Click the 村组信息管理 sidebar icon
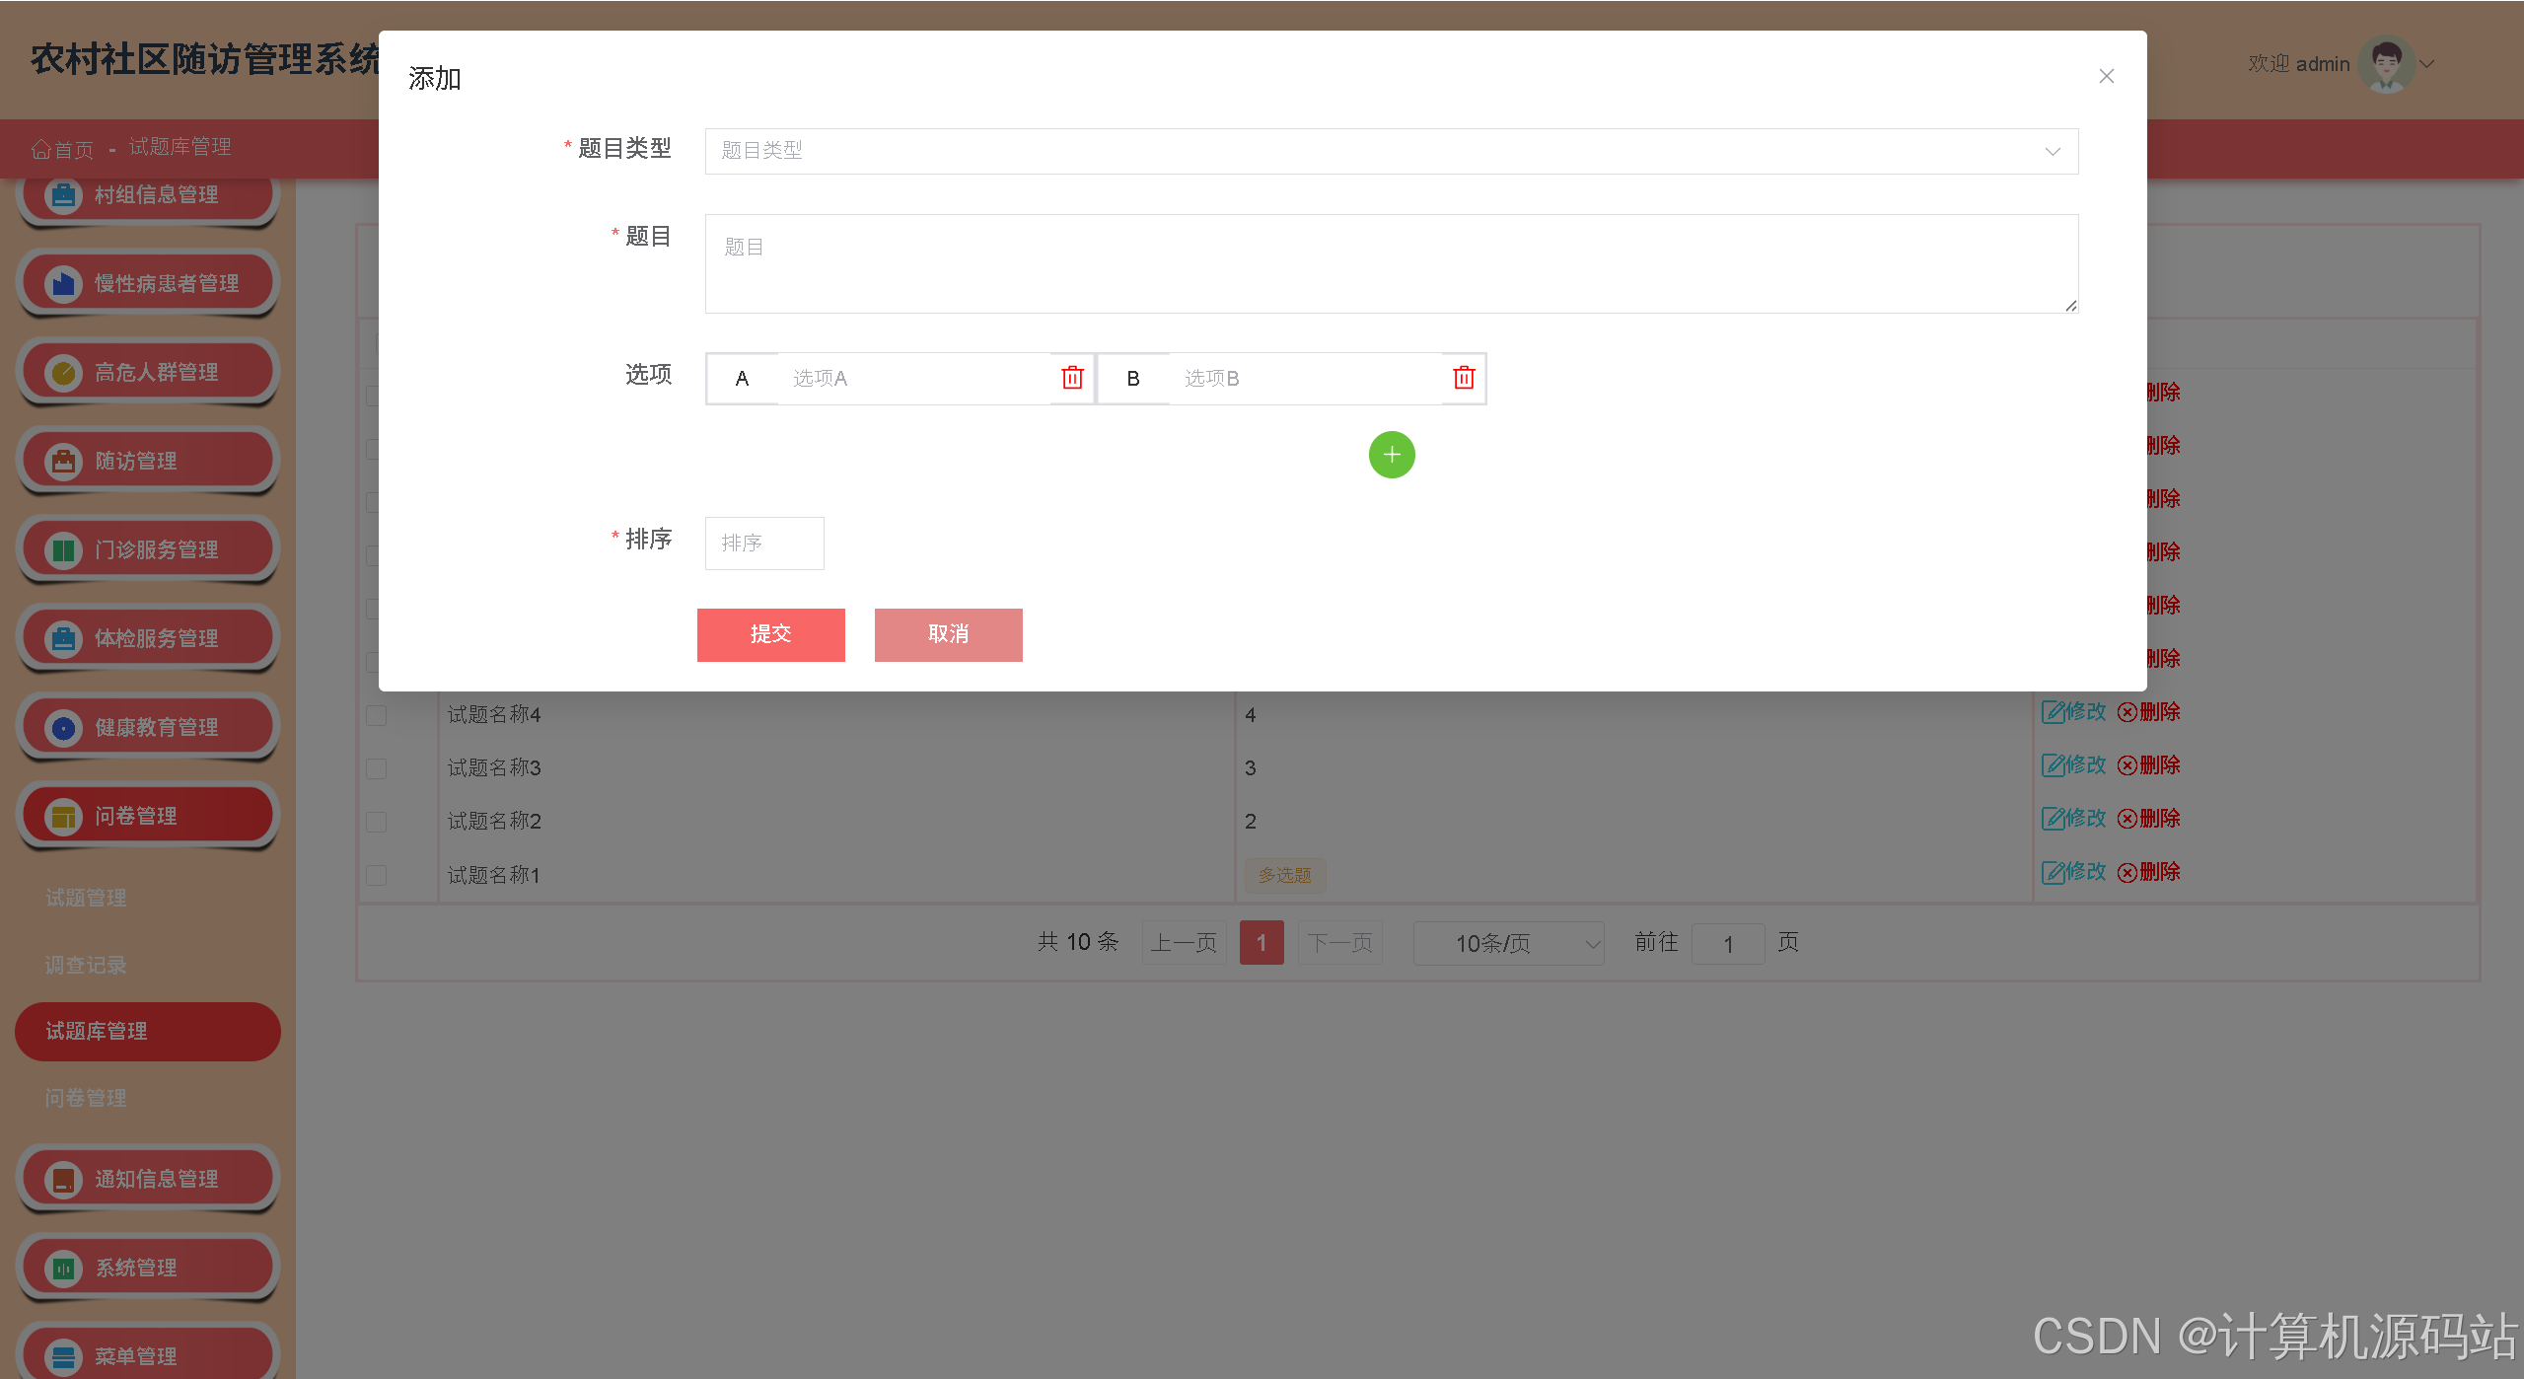 pyautogui.click(x=63, y=195)
